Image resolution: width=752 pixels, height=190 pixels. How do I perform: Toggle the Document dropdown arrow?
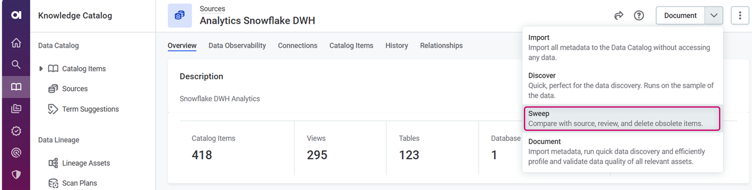714,16
